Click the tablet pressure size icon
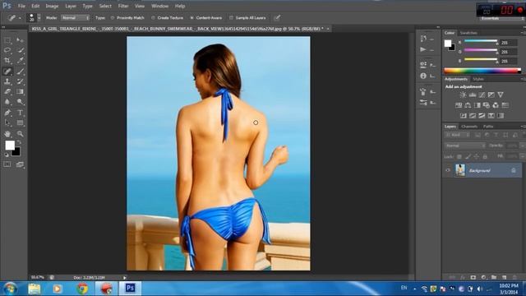Screen dimensions: 526x296 point(277,18)
